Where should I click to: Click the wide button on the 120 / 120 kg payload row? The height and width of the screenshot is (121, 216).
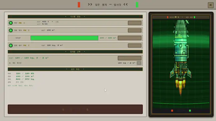pyautogui.click(x=130, y=58)
